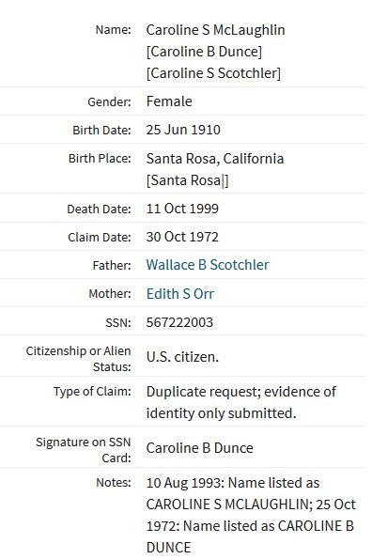Image resolution: width=372 pixels, height=559 pixels.
Task: Click the death date 11 Oct 1999
Action: tap(182, 209)
